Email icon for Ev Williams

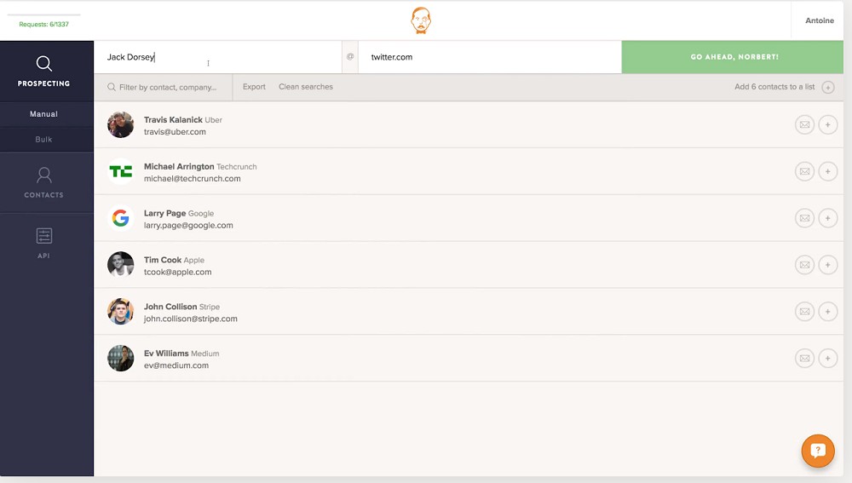coord(805,359)
